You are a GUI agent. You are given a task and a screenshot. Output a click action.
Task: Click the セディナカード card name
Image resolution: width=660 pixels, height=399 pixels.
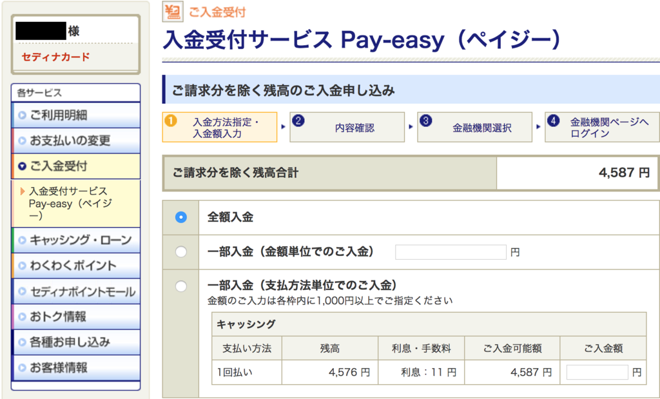pyautogui.click(x=55, y=57)
